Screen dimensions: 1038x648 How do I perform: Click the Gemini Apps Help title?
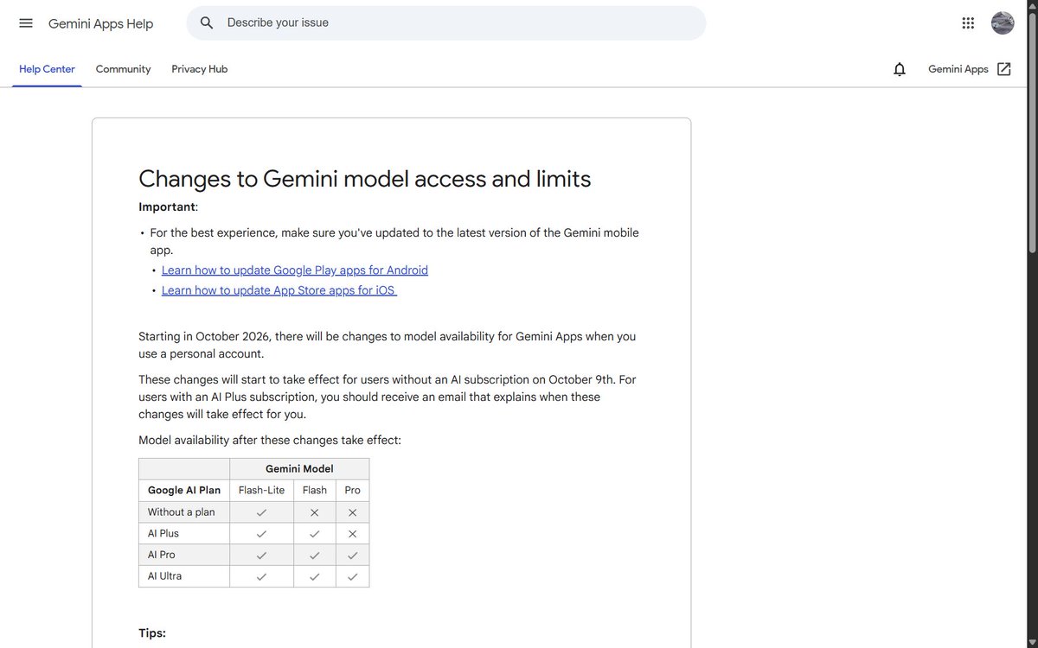[100, 23]
